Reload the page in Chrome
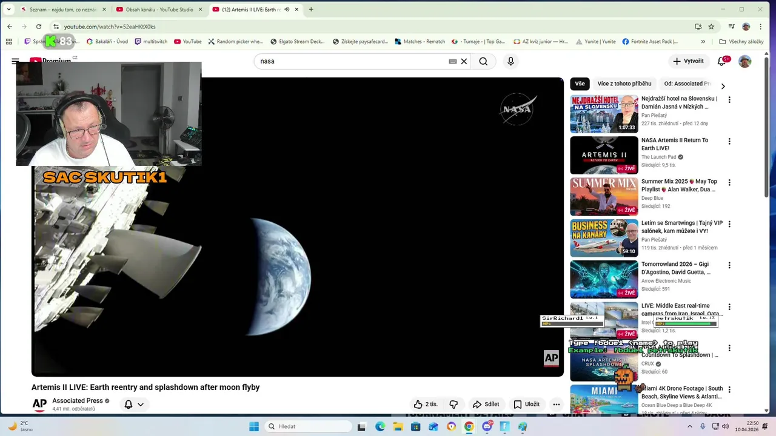Image resolution: width=776 pixels, height=436 pixels. 39,27
